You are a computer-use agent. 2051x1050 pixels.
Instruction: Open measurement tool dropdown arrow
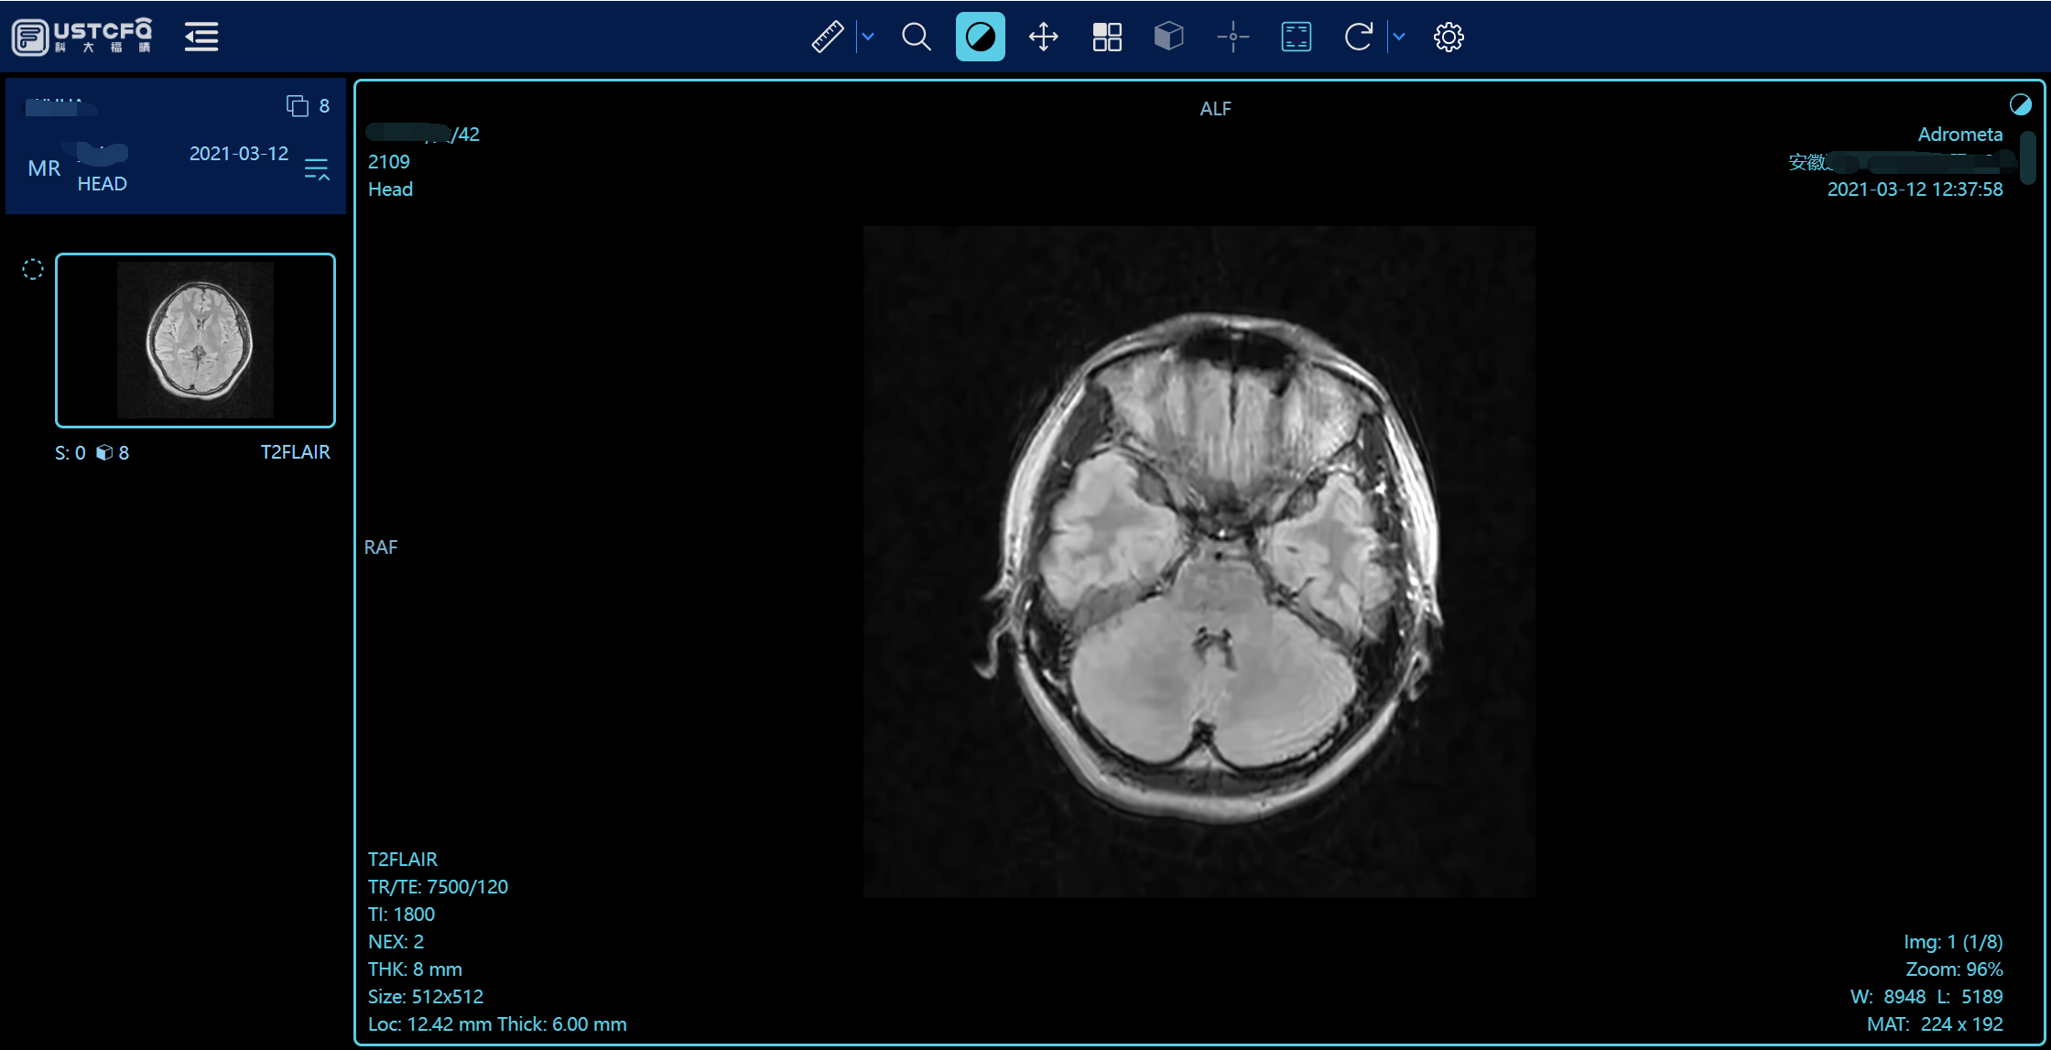point(868,37)
